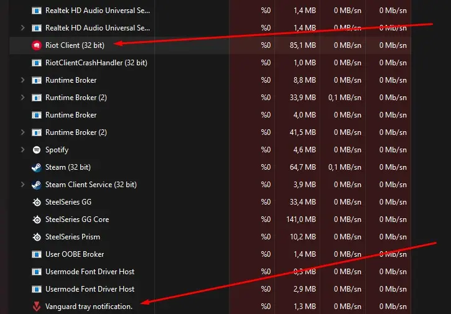Select Usermode Font Driver Host using 2,9 MB
451x314 pixels.
(x=90, y=289)
